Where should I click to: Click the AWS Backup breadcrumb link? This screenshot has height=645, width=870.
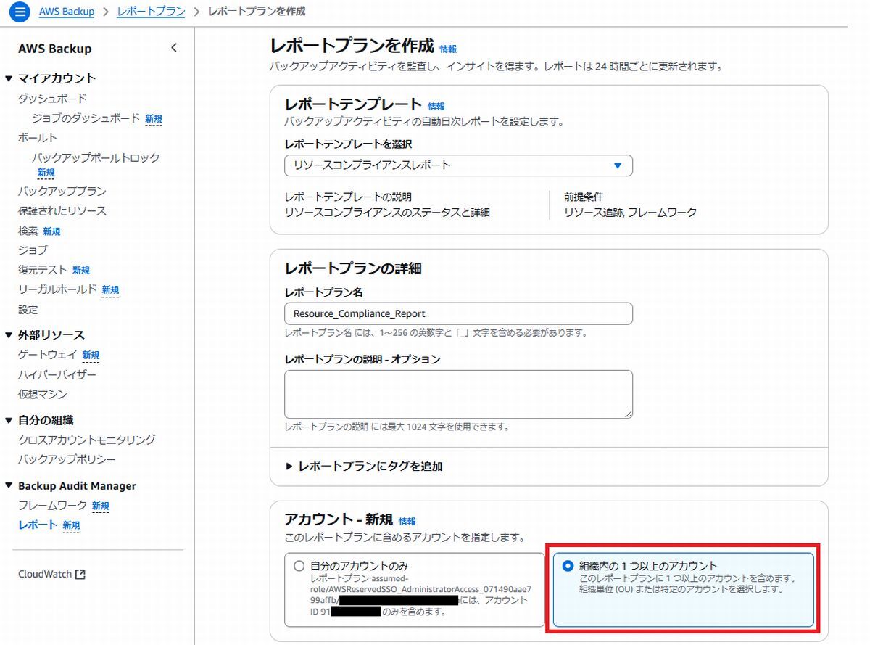tap(67, 12)
